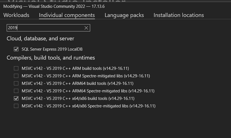Viewport: 231px width, 138px height.
Task: Enable MSVC v142 ARM Spectre-mitigated libs checkbox
Action: pyautogui.click(x=16, y=76)
